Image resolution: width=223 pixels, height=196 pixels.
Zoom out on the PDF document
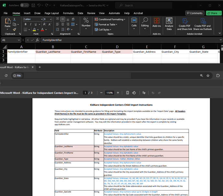[x=101, y=93]
